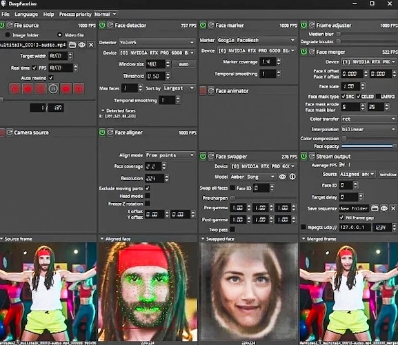Uncheck Exclude moving parts
Screen dimensions: 398x345
tap(147, 188)
